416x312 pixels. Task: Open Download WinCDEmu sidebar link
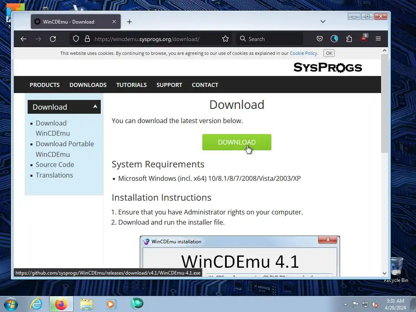pos(53,128)
